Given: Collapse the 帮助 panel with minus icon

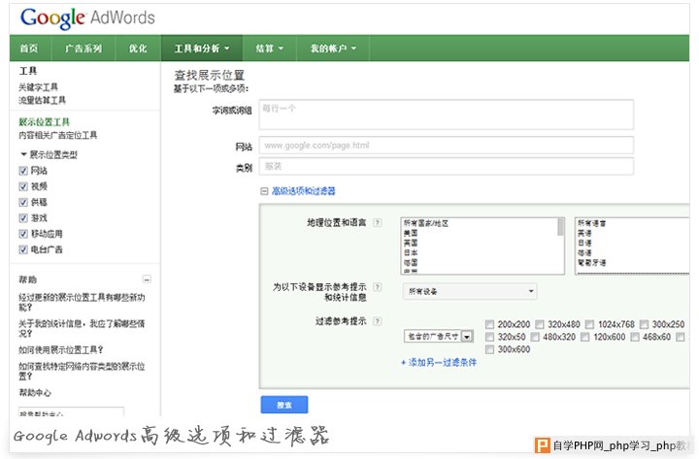Looking at the screenshot, I should tap(147, 279).
